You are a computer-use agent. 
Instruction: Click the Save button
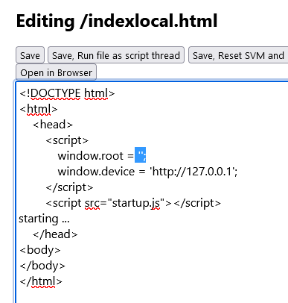pos(30,55)
